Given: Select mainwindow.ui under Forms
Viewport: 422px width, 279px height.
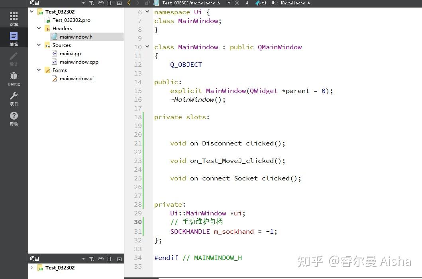Looking at the screenshot, I should pyautogui.click(x=77, y=78).
